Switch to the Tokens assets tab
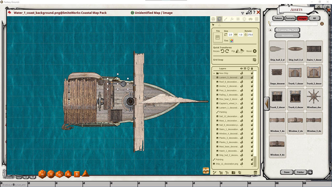Image resolution: width=332 pixels, height=187 pixels. 278,18
